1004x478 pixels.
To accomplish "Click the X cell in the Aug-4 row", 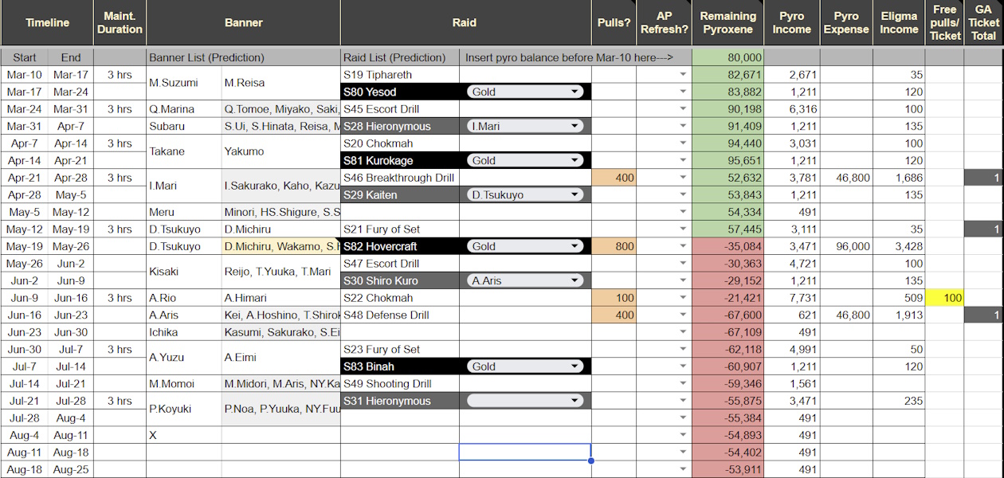I will (184, 435).
